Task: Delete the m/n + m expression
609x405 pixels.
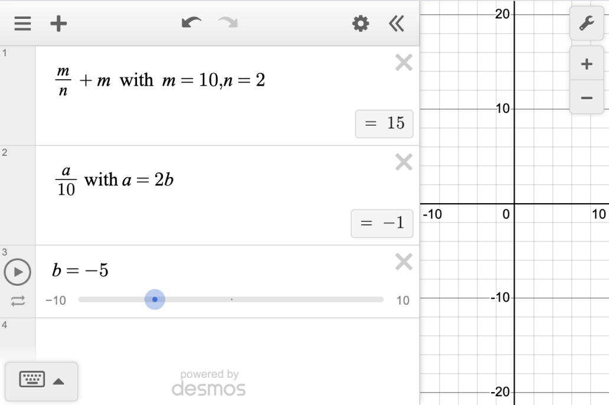Action: point(404,63)
